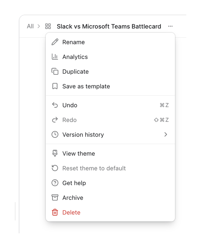
Task: Choose Save as template
Action: [110, 86]
